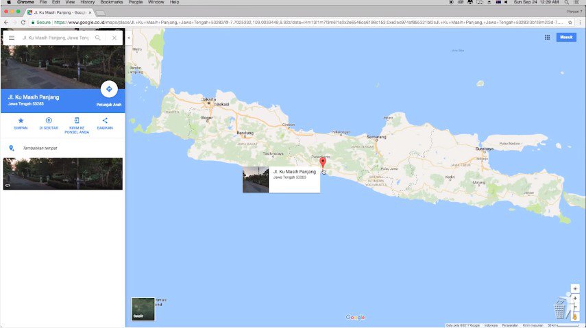Click the Street View header image

[63, 67]
